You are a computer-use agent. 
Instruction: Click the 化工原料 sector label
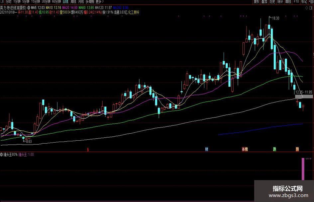pos(134,12)
